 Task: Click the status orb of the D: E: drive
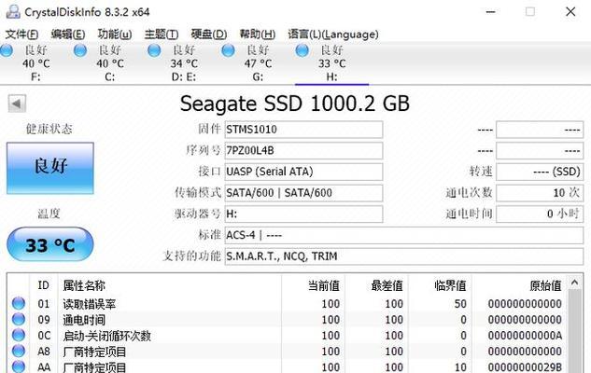pos(154,50)
